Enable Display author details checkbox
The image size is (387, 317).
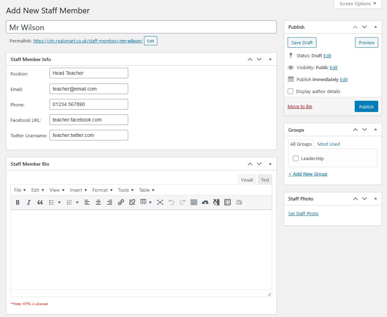pos(290,91)
